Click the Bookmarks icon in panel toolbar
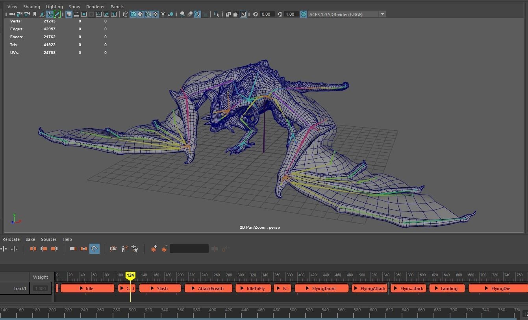Image resolution: width=528 pixels, height=320 pixels. [x=35, y=14]
